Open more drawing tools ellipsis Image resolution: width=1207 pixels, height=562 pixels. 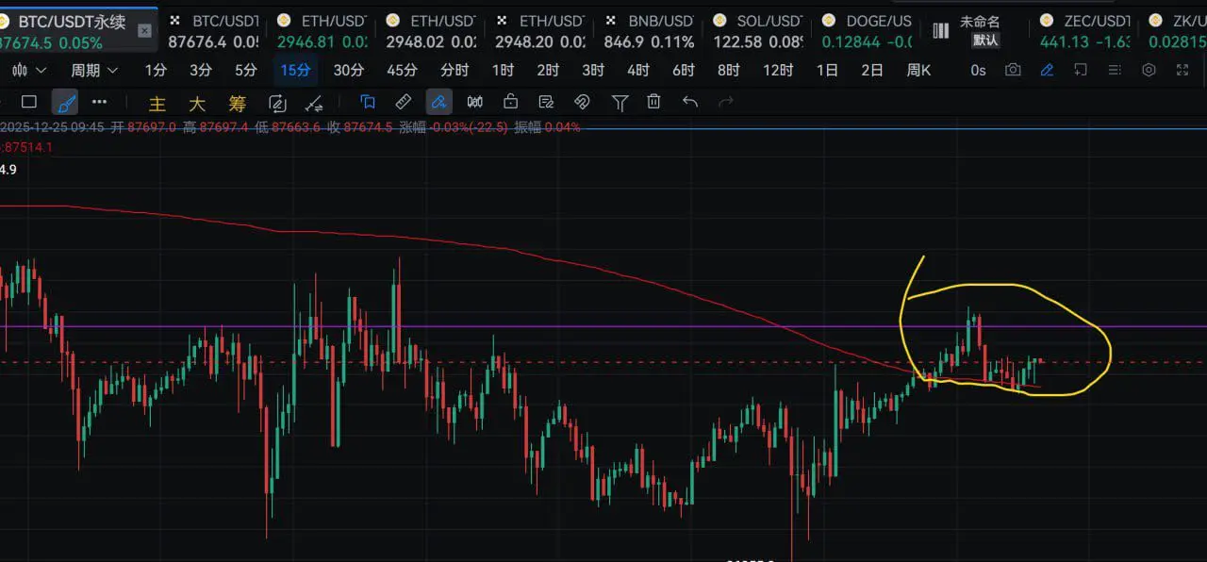point(99,102)
